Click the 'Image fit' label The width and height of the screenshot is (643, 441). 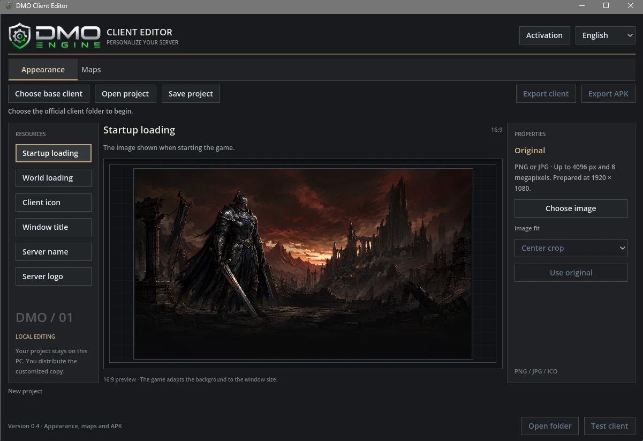click(527, 228)
